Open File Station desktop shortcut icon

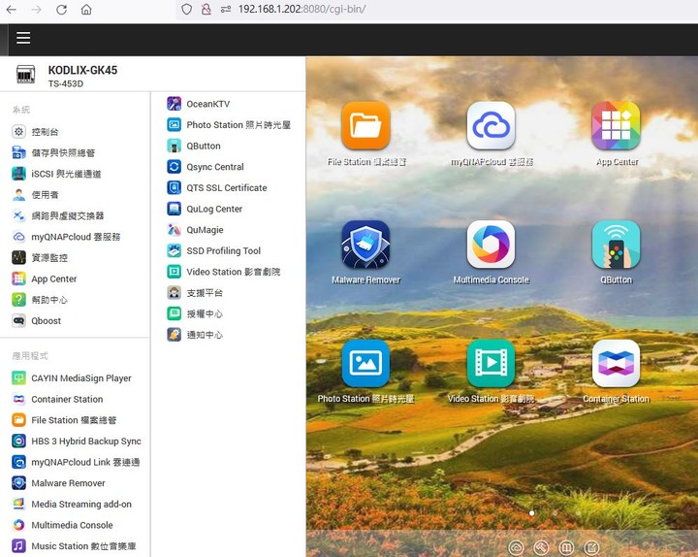[x=365, y=125]
